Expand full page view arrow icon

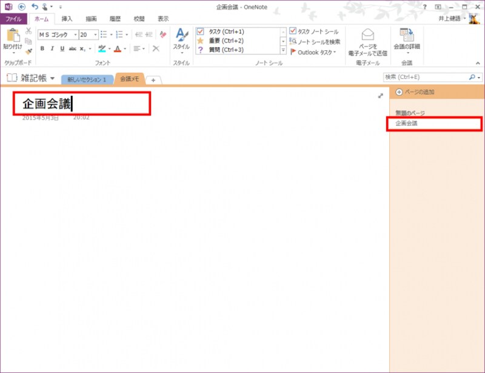[380, 96]
